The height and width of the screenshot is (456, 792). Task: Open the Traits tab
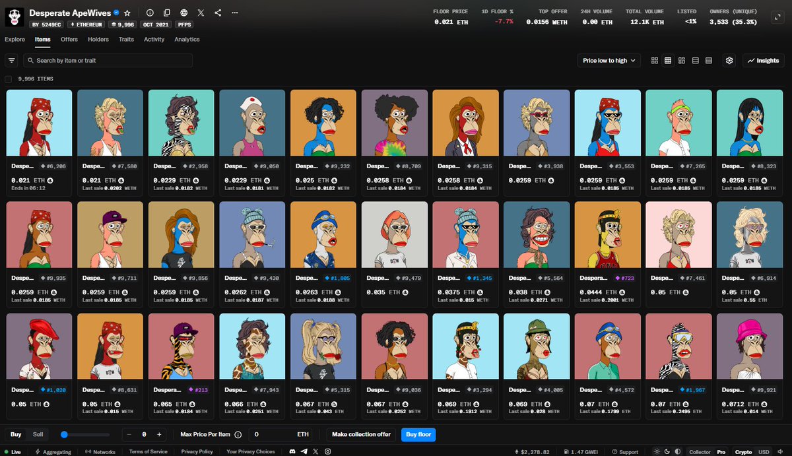126,40
